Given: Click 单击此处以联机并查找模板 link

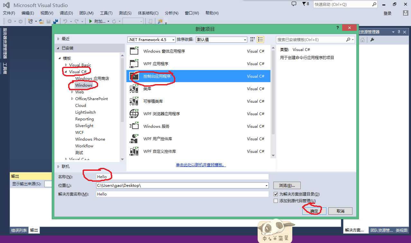Looking at the screenshot, I should coord(201,165).
